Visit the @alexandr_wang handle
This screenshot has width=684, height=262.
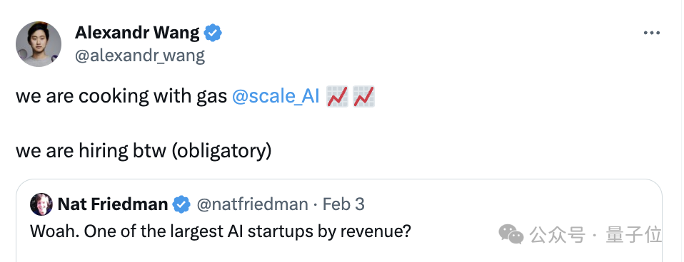click(140, 56)
